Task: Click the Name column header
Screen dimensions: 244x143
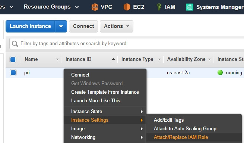Action: click(x=31, y=59)
